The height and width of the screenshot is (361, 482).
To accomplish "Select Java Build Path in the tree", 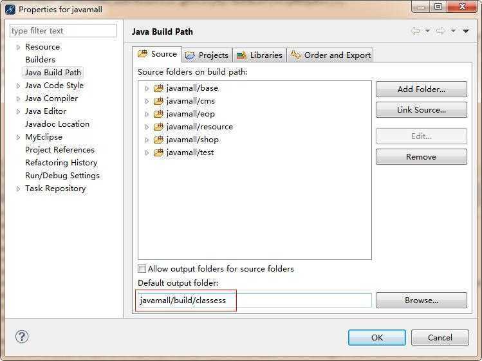I will tap(53, 73).
